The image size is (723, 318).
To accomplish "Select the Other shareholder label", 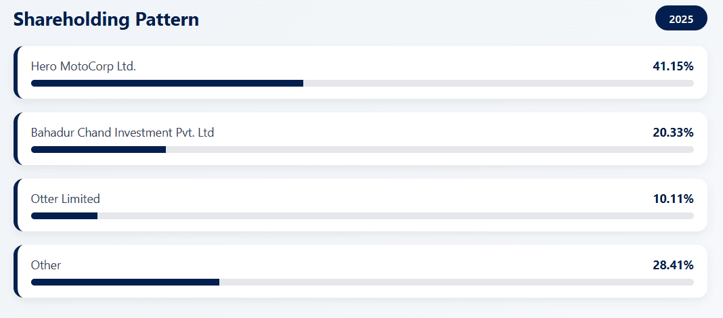I will click(x=46, y=265).
